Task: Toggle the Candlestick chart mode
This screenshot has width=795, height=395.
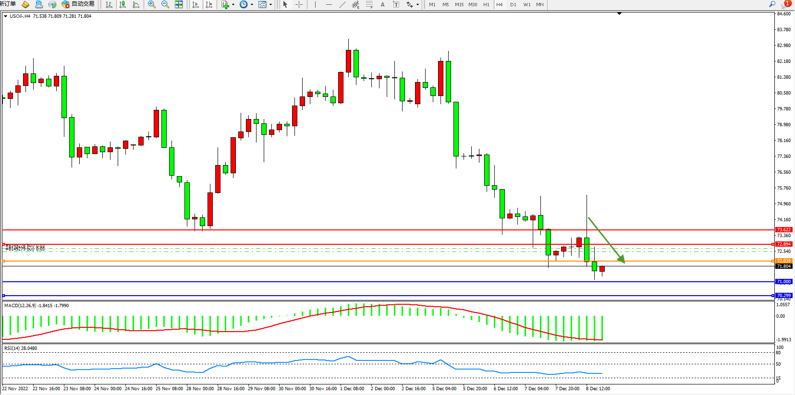Action: pos(122,4)
